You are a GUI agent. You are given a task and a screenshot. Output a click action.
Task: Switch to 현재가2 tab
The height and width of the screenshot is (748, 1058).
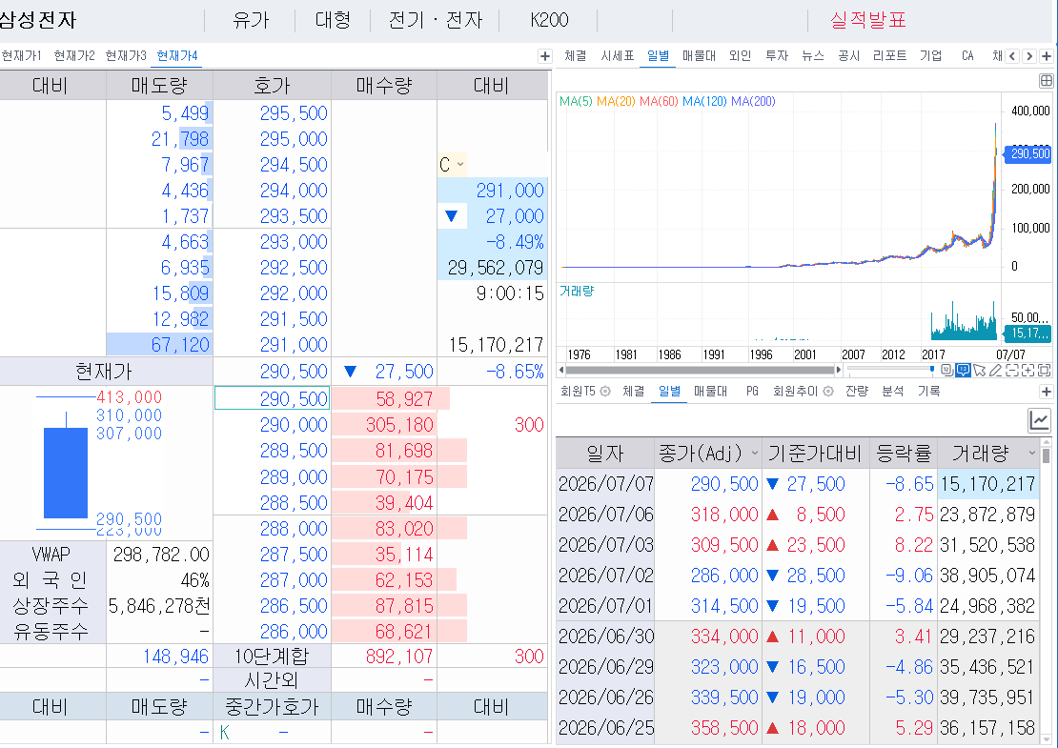74,56
